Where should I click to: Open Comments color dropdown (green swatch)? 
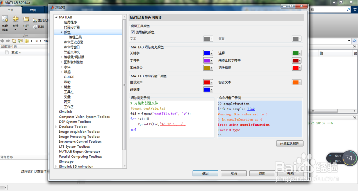point(296,53)
